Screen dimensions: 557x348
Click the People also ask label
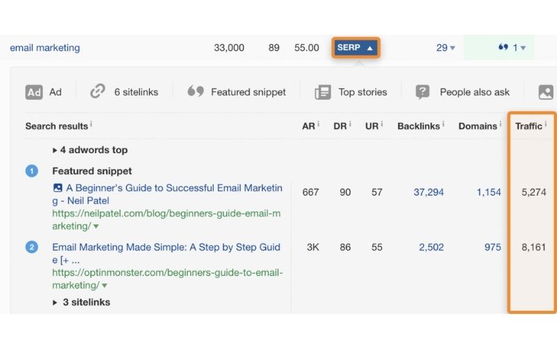coord(475,92)
